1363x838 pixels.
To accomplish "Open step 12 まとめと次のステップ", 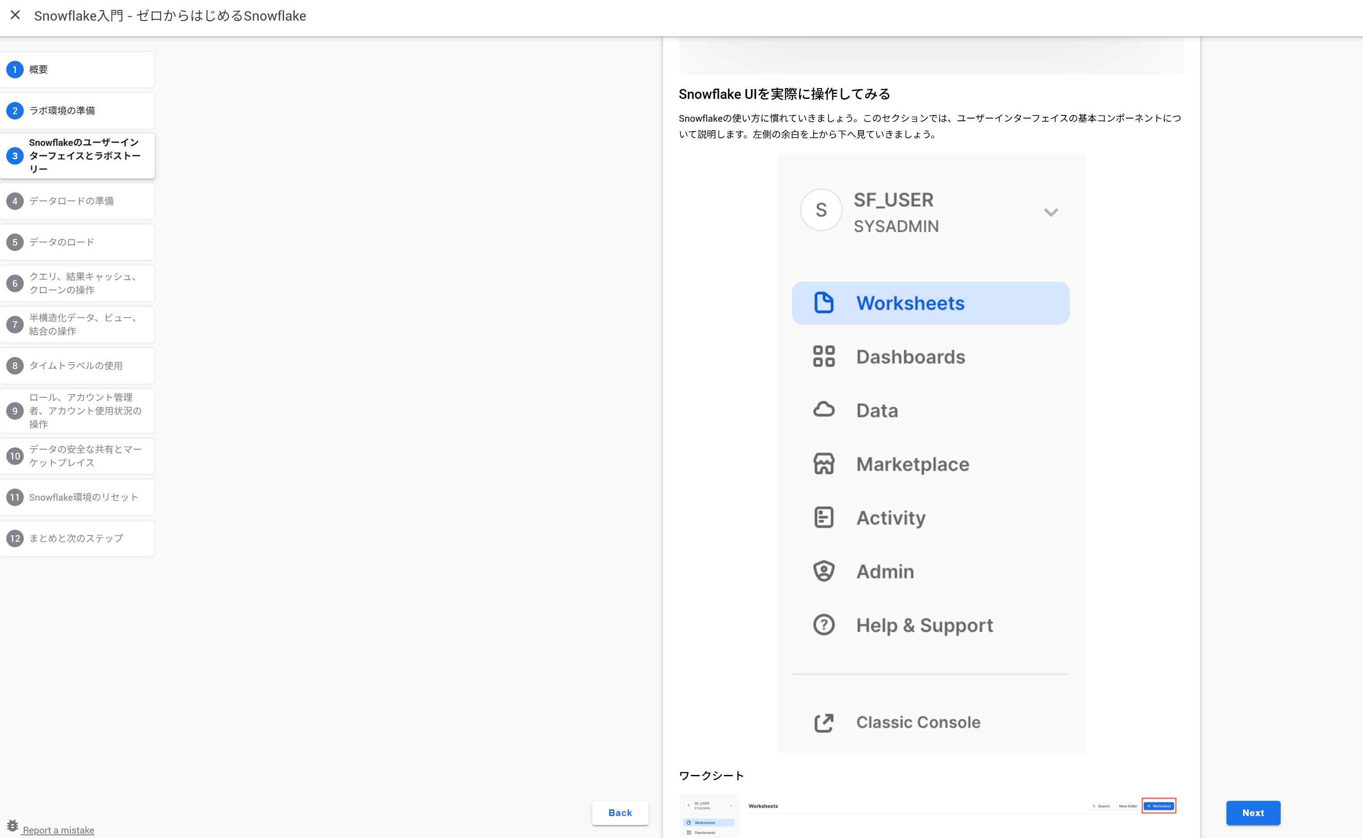I will pos(77,538).
